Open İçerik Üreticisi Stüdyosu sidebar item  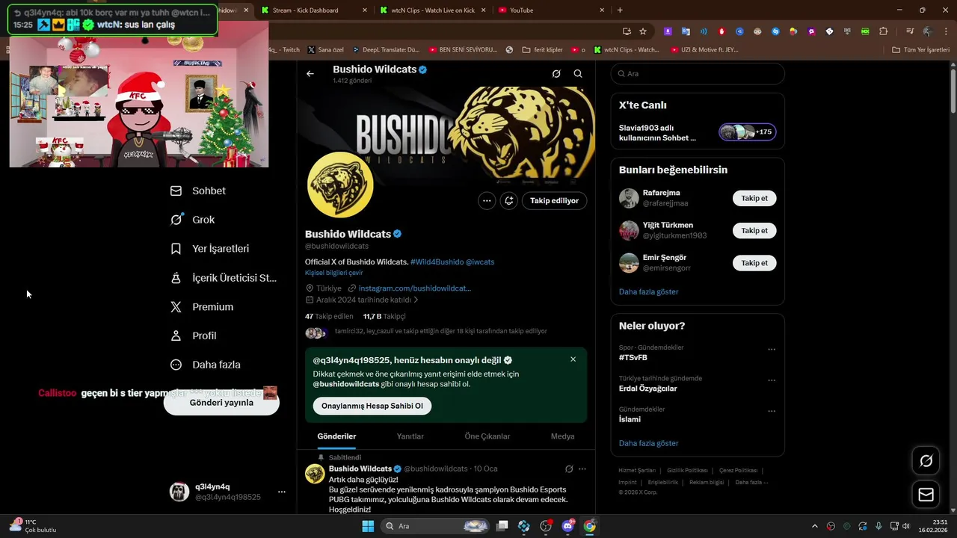pos(224,278)
